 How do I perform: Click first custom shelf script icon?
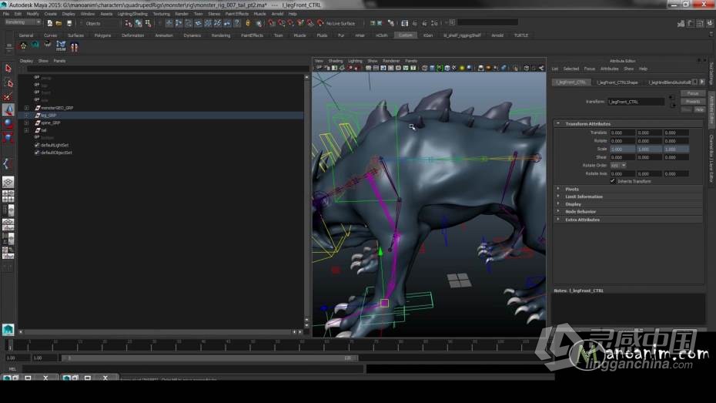23,45
